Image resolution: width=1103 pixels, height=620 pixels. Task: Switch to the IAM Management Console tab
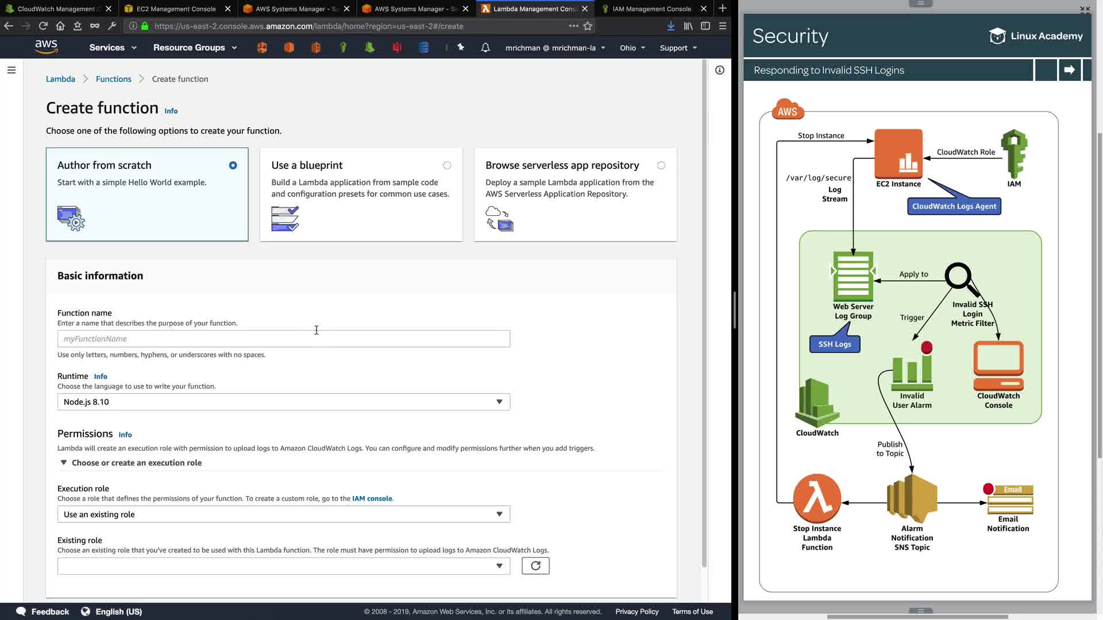651,9
